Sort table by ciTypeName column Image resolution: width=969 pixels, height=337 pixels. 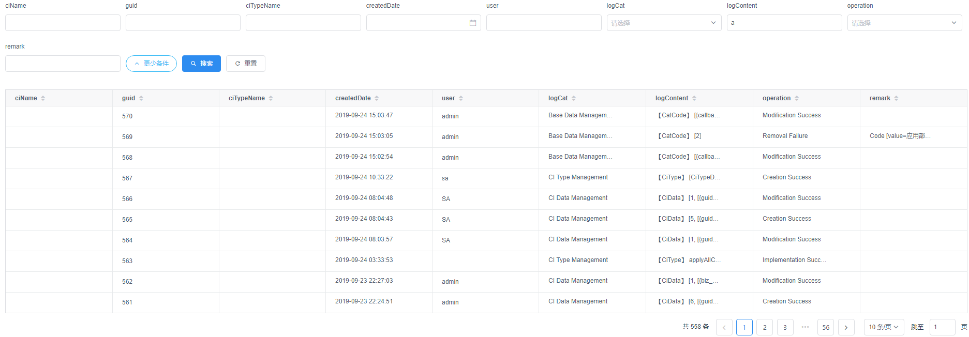coord(271,98)
